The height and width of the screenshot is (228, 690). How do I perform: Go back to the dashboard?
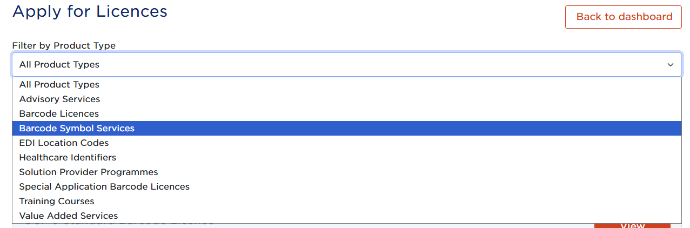tap(624, 17)
